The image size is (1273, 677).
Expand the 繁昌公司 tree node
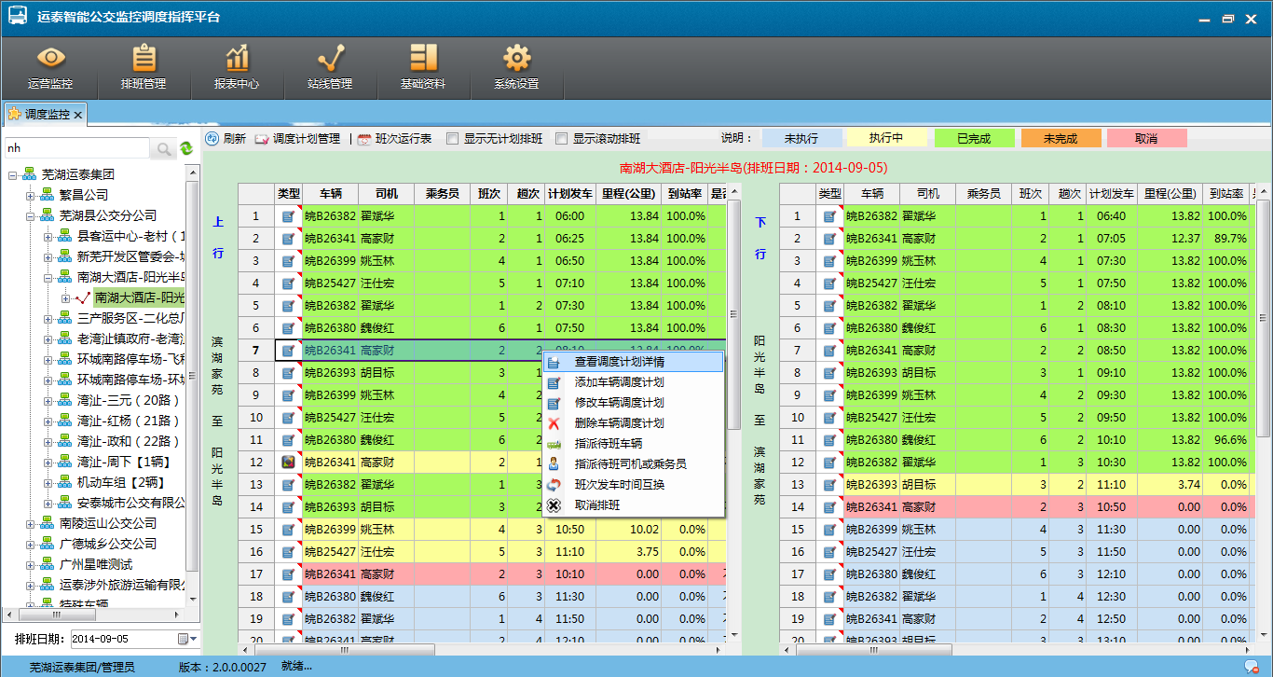coord(31,195)
